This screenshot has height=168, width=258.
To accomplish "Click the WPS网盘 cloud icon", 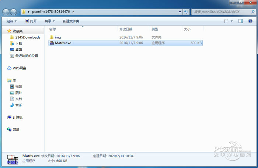I will point(9,68).
